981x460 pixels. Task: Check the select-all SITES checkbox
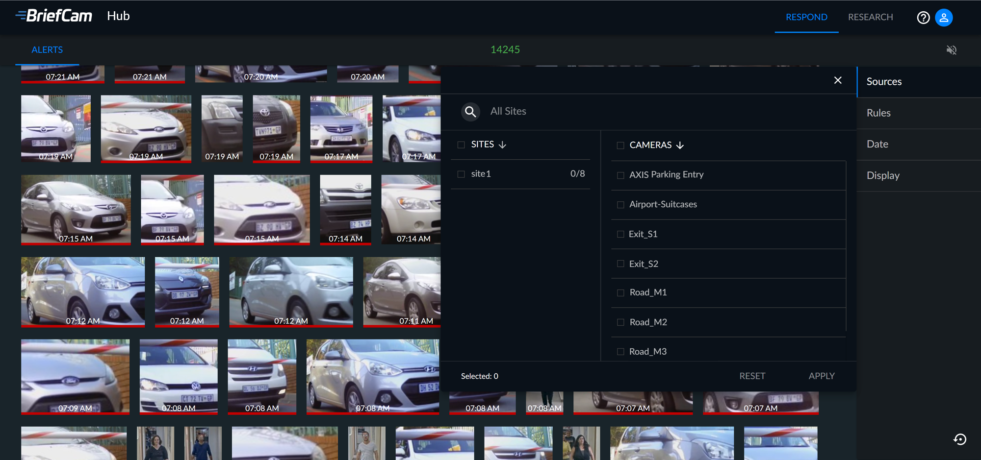(x=461, y=145)
